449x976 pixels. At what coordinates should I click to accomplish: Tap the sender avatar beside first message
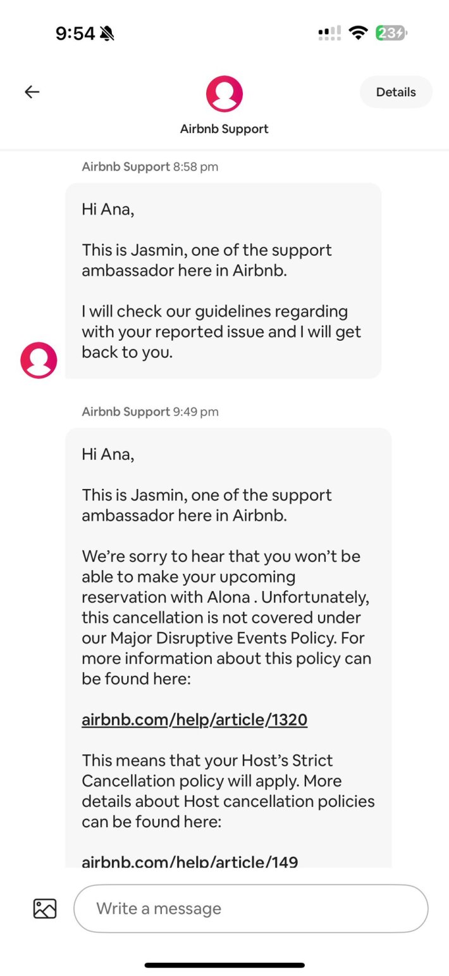pos(39,360)
